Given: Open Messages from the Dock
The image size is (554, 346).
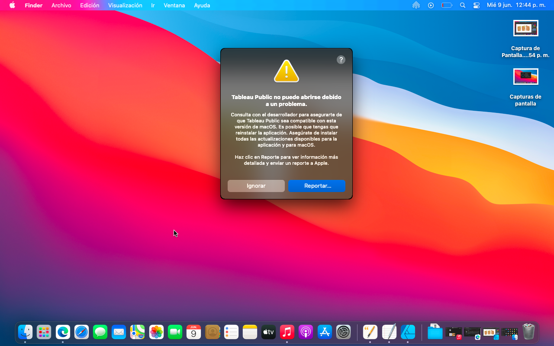Looking at the screenshot, I should [100, 332].
